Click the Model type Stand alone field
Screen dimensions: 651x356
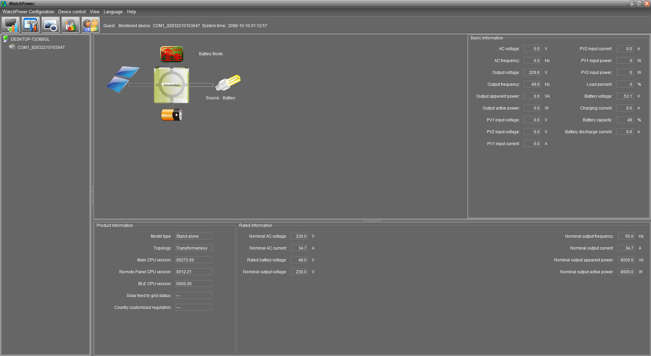194,236
